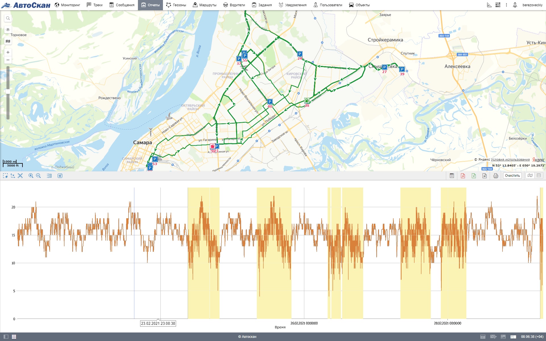Screen dimensions: 546x341
Task: Toggle split panel layout button
Action: (x=539, y=176)
